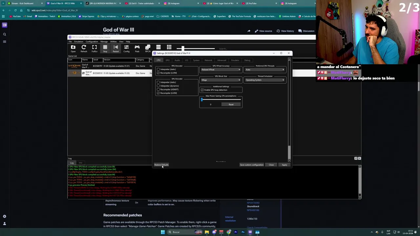Viewport: 420px width, 236px height.
Task: Click Save custom configuration button
Action: [252, 165]
